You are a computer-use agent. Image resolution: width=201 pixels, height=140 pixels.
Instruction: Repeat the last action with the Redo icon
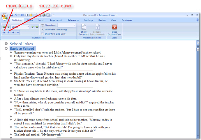[x=23, y=15]
